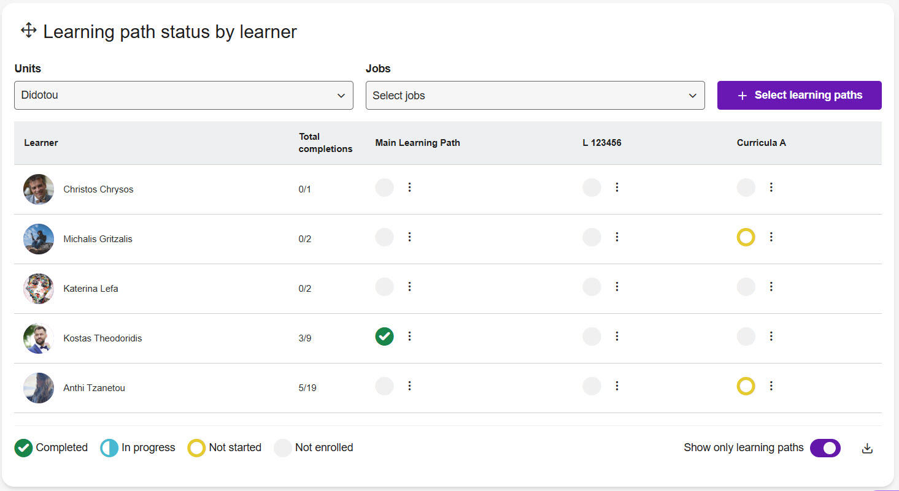Viewport: 899px width, 491px height.
Task: Download the learning path report
Action: [867, 448]
